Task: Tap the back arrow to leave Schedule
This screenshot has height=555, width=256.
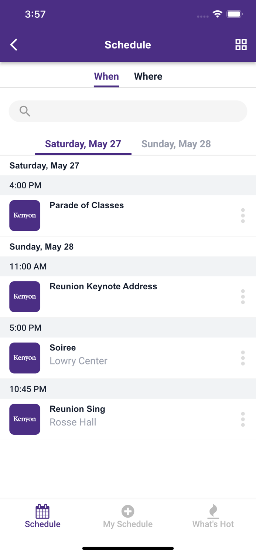Action: pyautogui.click(x=13, y=44)
